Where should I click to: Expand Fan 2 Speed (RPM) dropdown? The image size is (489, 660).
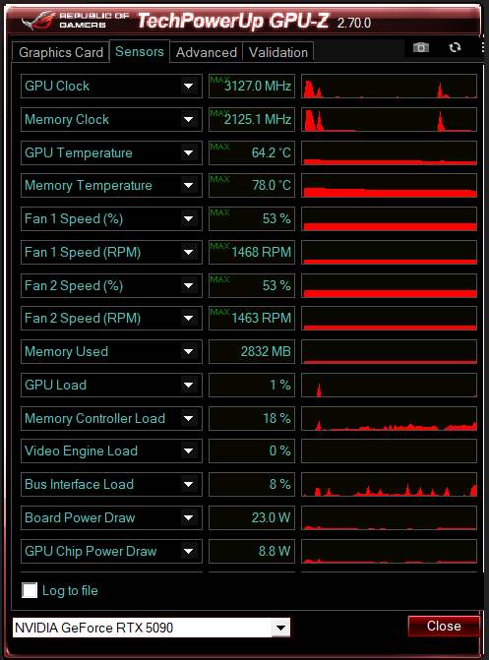point(188,319)
